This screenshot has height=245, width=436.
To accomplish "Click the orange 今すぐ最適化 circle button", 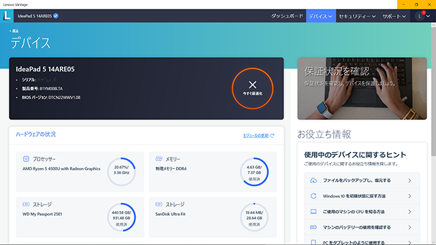I will [x=253, y=88].
